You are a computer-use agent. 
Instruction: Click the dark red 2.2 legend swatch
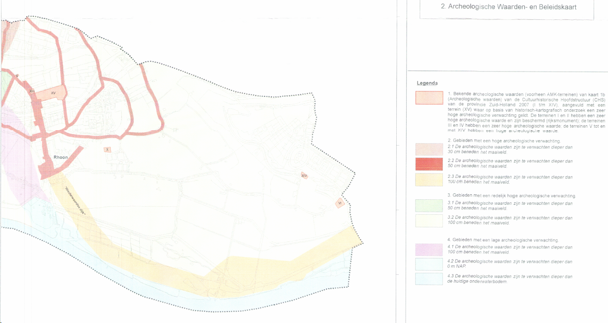(x=429, y=163)
